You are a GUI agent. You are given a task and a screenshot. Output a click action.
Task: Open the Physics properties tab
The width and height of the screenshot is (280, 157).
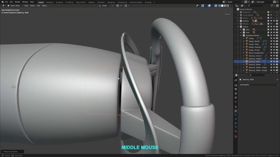tap(236, 119)
